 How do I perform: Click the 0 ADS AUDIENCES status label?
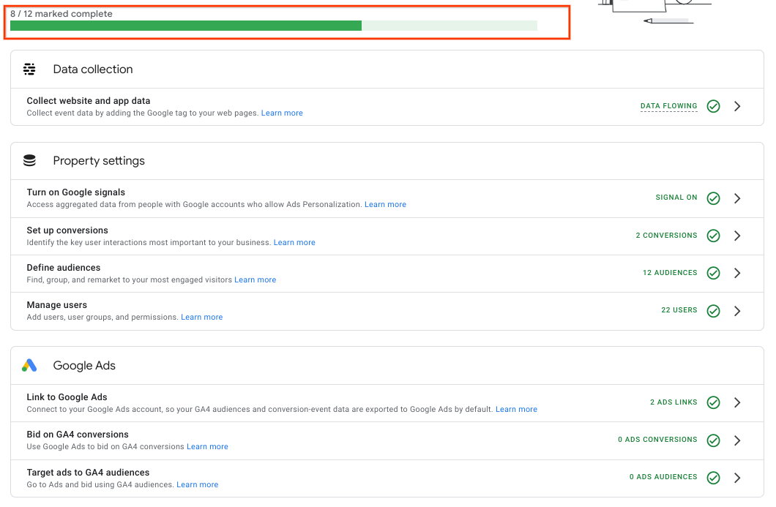coord(663,477)
